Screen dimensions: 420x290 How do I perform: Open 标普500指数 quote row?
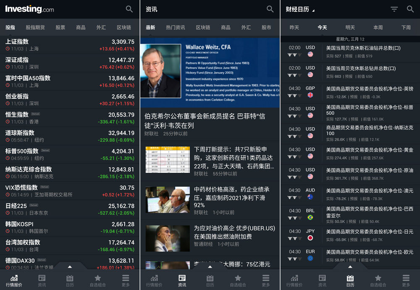pyautogui.click(x=70, y=154)
